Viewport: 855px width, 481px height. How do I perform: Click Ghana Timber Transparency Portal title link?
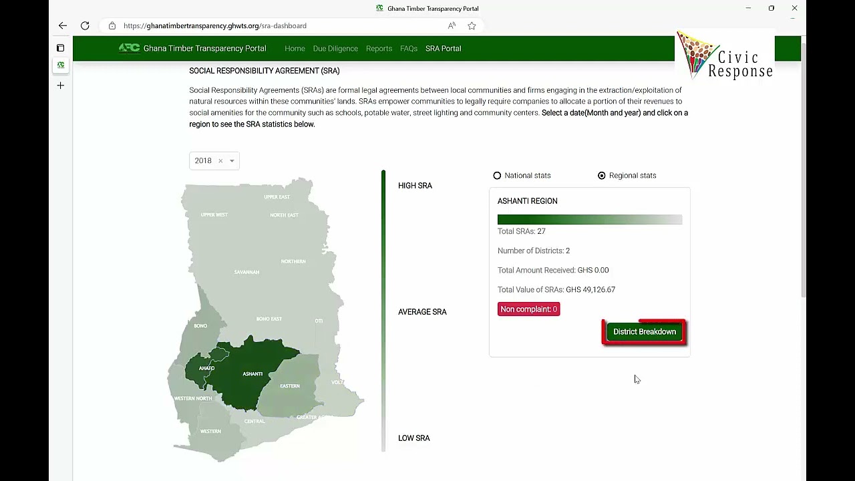pos(204,49)
